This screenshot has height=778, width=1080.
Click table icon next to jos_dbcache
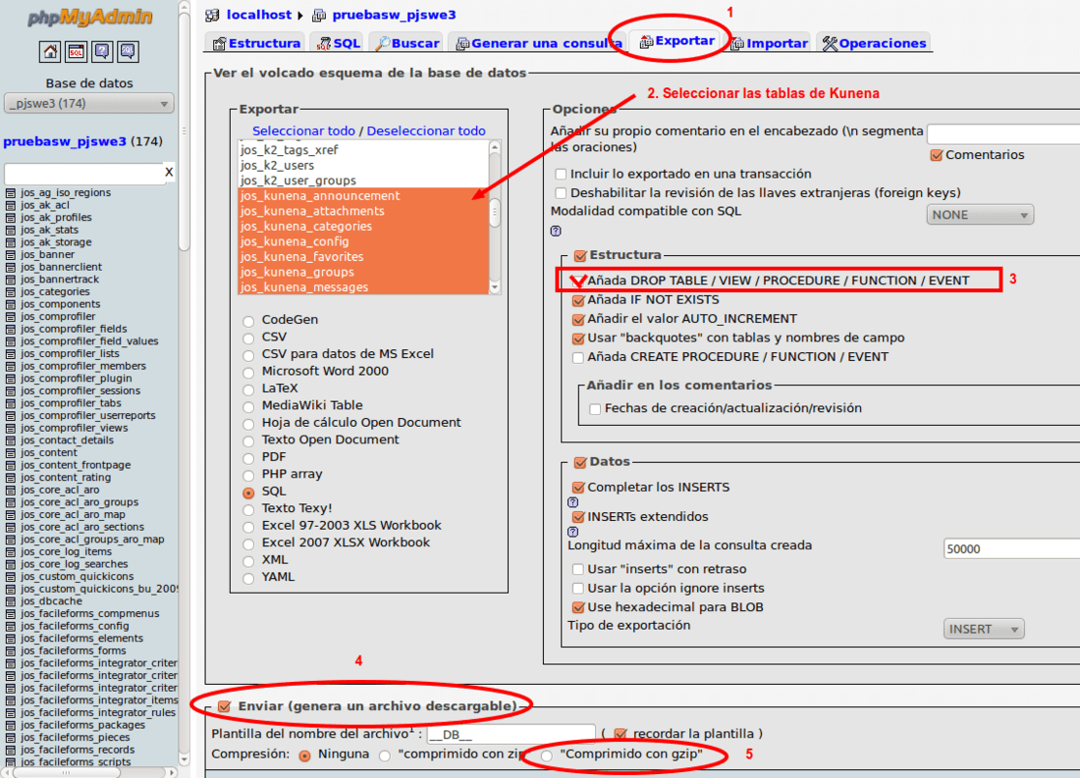point(11,601)
